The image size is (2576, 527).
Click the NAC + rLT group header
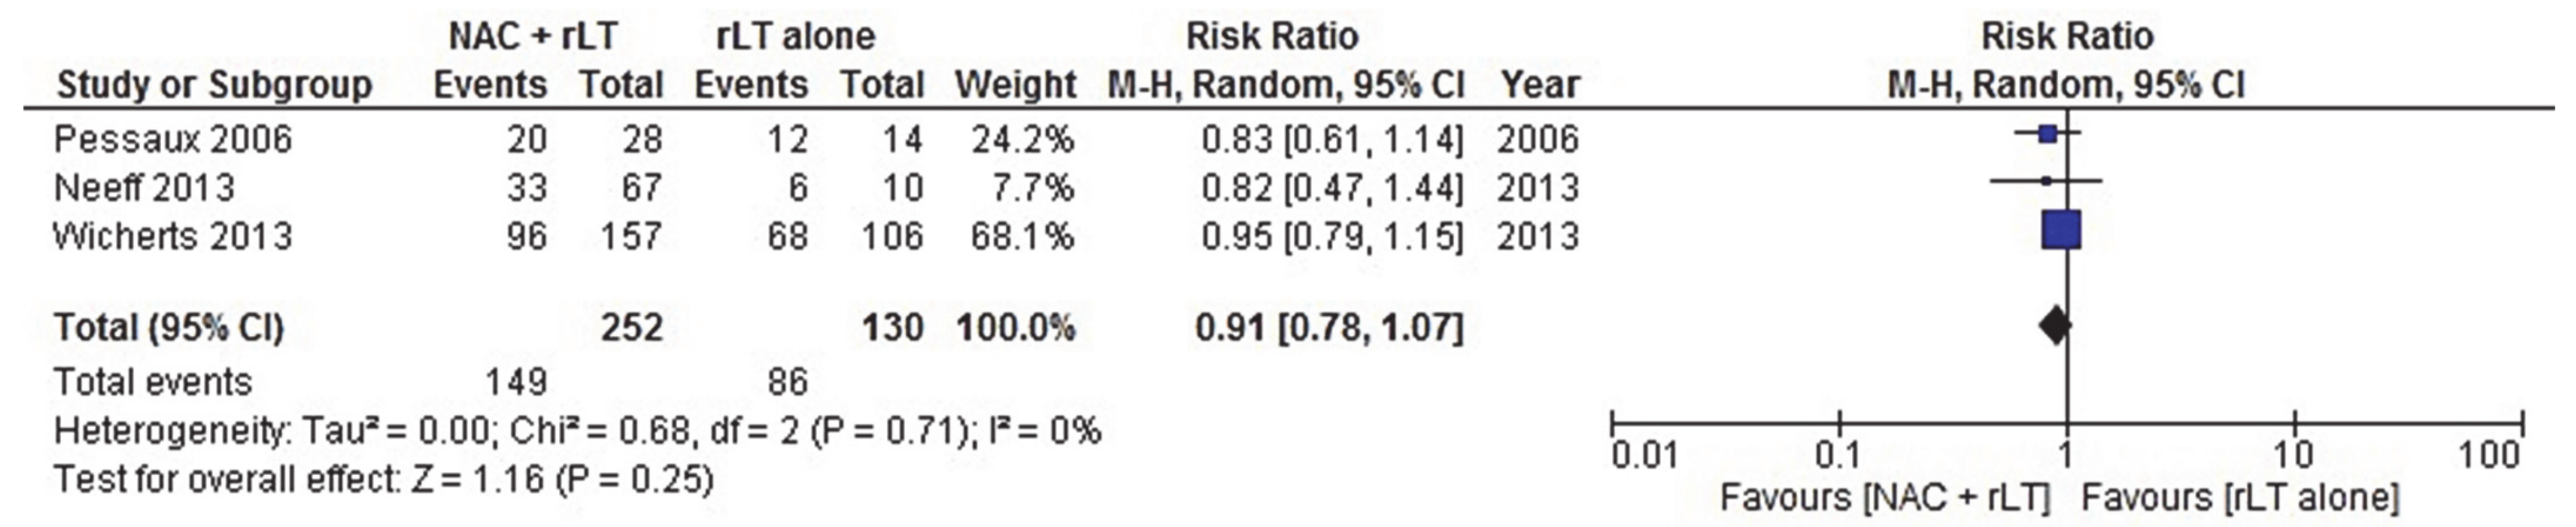coord(532,37)
